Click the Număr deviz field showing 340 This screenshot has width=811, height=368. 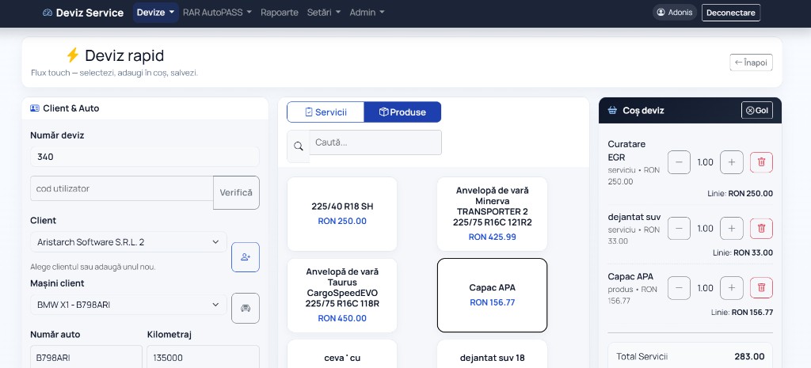(x=145, y=157)
